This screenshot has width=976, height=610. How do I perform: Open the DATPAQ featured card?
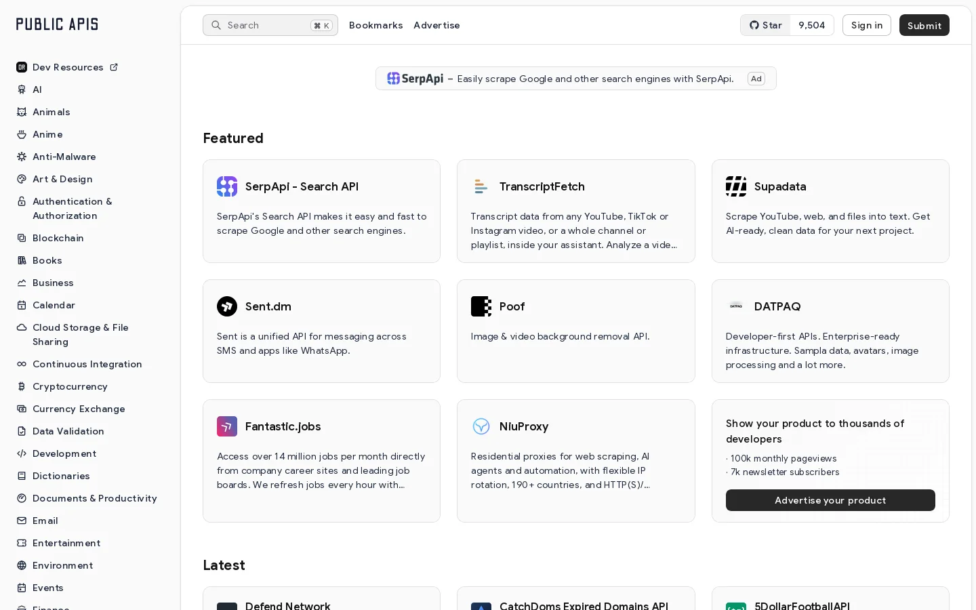pyautogui.click(x=830, y=331)
